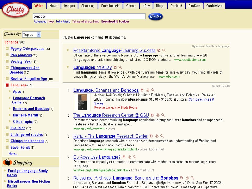Open Rosetta Stone ad in new window icon
Screen dimensions: 252x189
pyautogui.click(x=159, y=50)
